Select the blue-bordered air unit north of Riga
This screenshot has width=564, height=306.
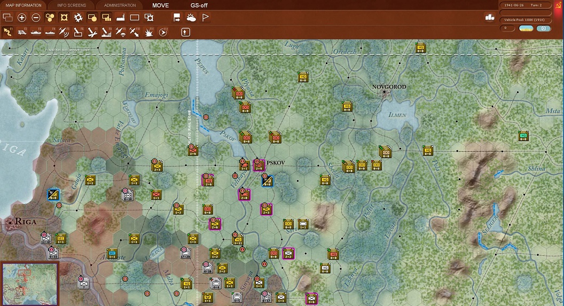(x=53, y=194)
